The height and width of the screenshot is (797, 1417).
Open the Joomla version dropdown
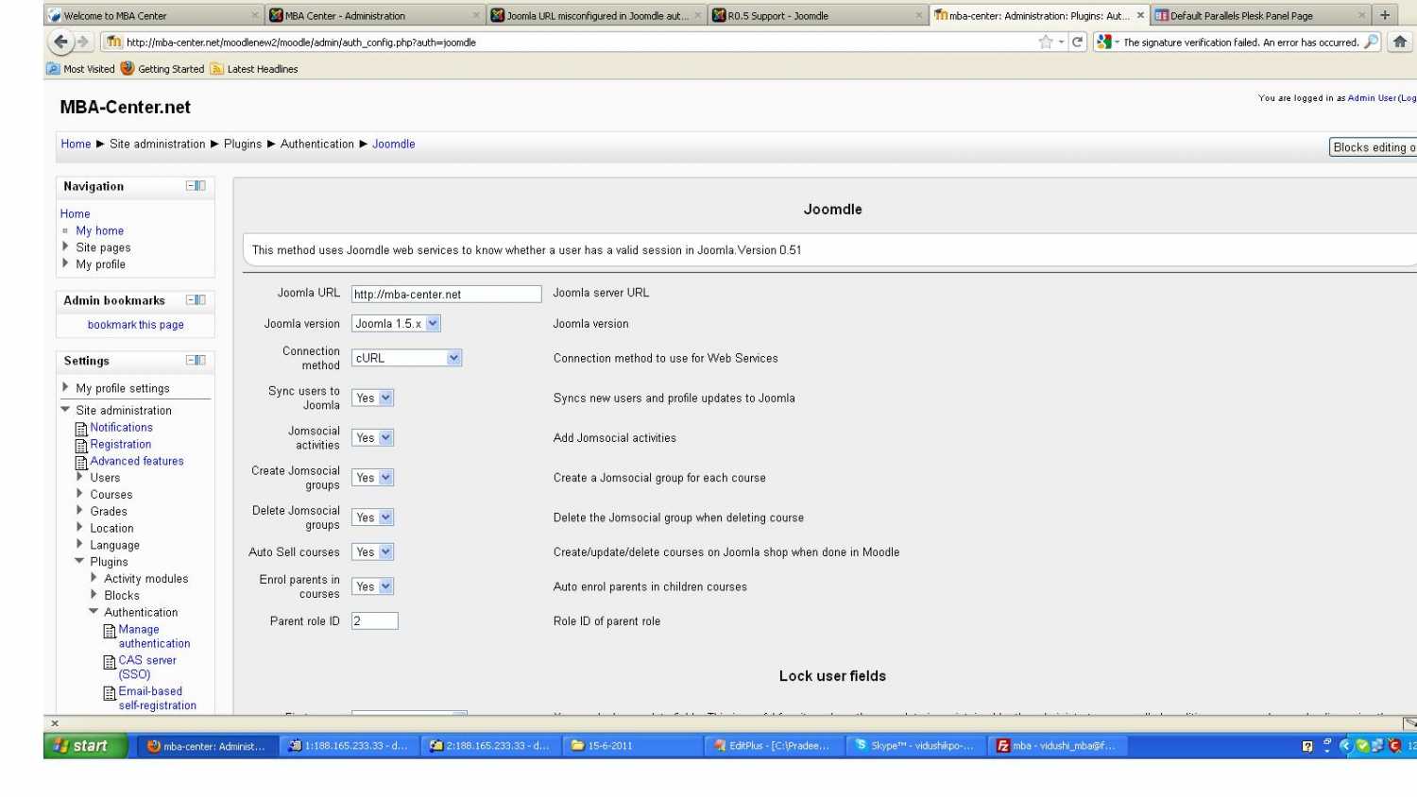click(433, 324)
